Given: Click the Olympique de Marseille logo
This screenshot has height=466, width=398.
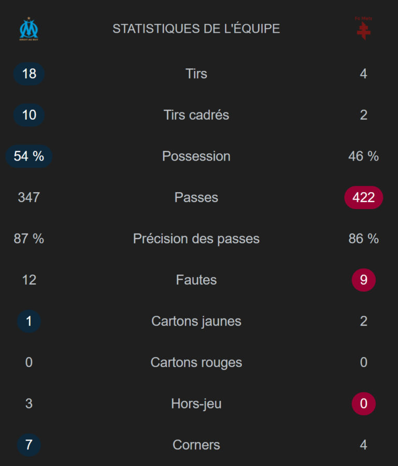Looking at the screenshot, I should point(29,29).
